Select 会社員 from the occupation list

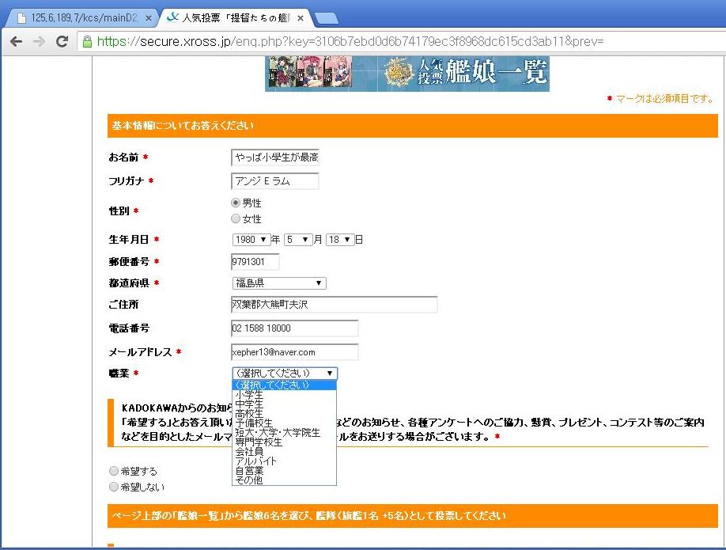point(249,452)
